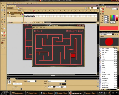Toggle lock-all-layers padlock column header

pos(21,11)
